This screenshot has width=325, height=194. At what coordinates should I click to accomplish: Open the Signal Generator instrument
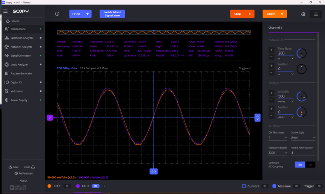pos(21,56)
